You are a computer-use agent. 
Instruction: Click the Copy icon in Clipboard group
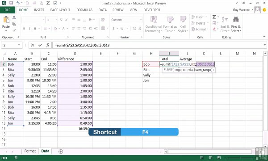pyautogui.click(x=14, y=24)
